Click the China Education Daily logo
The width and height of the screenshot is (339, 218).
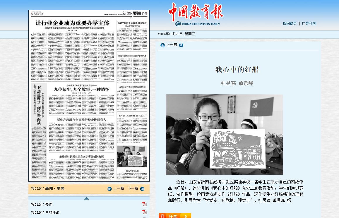pos(196,15)
